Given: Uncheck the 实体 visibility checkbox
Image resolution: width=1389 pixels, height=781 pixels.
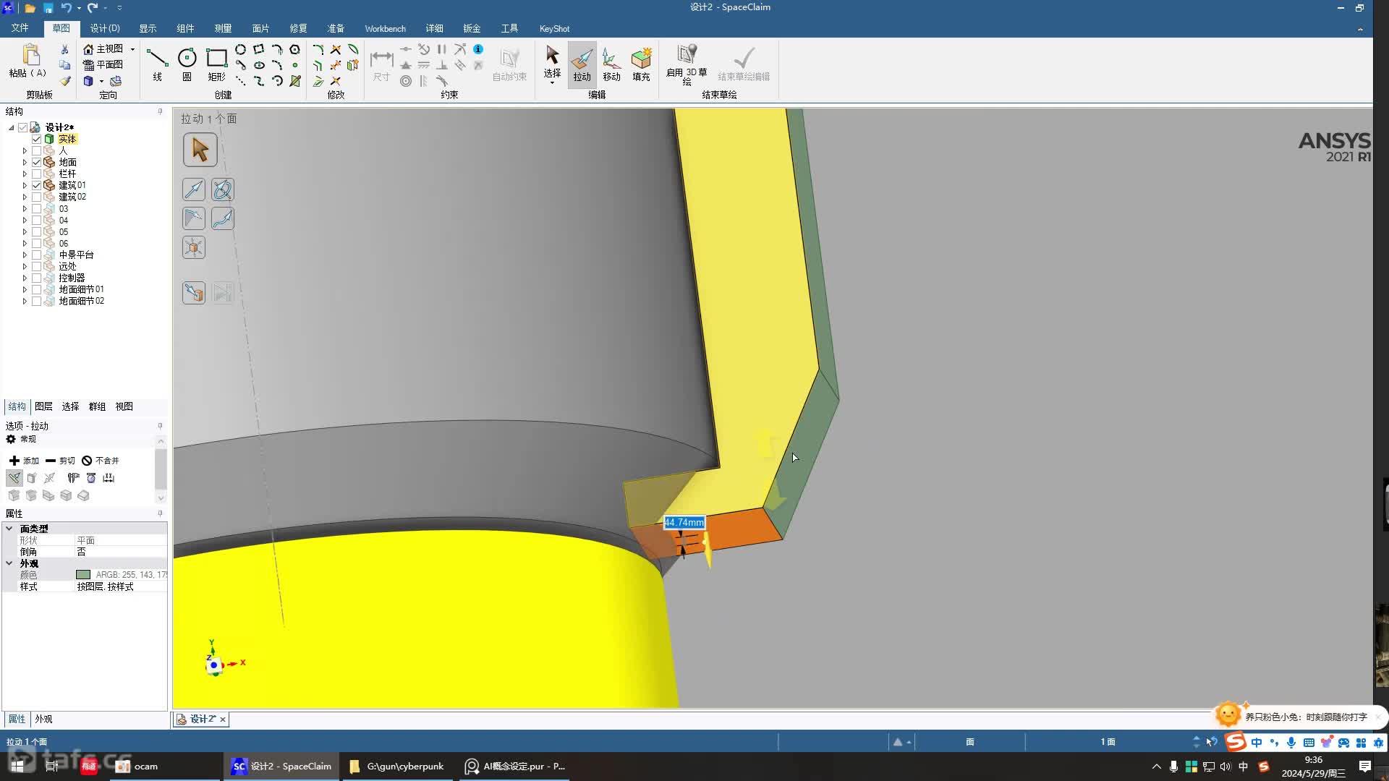Looking at the screenshot, I should point(36,139).
